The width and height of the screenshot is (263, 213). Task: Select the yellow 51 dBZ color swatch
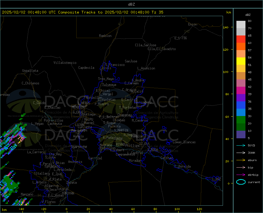pyautogui.click(x=241, y=61)
